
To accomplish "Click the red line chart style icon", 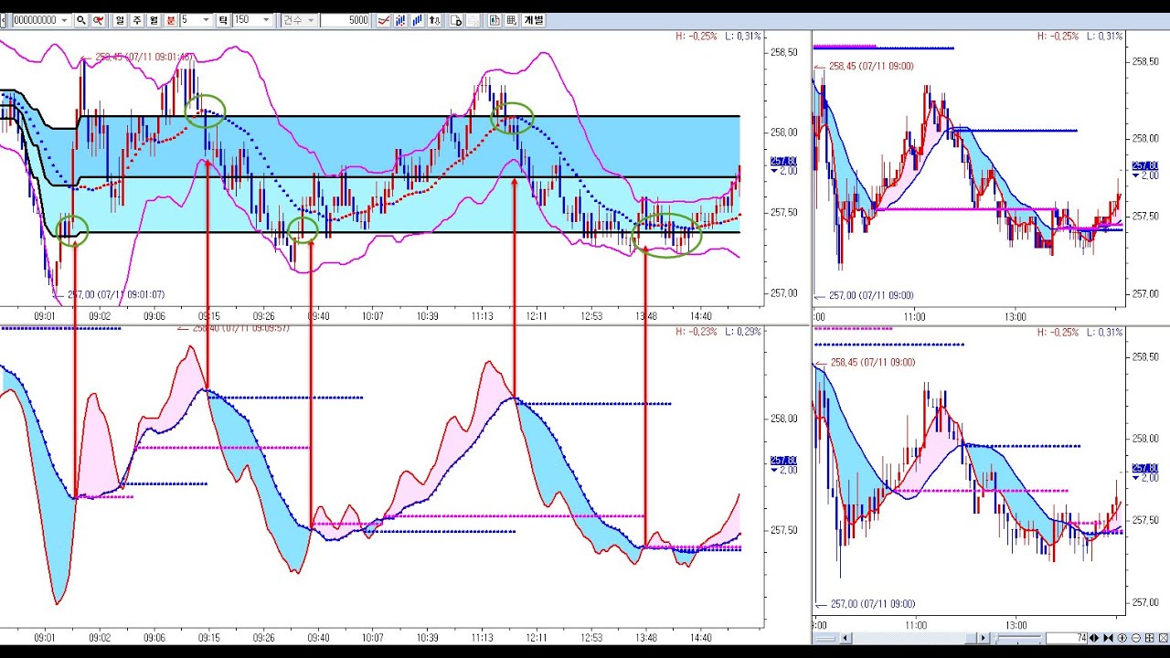I will 384,20.
